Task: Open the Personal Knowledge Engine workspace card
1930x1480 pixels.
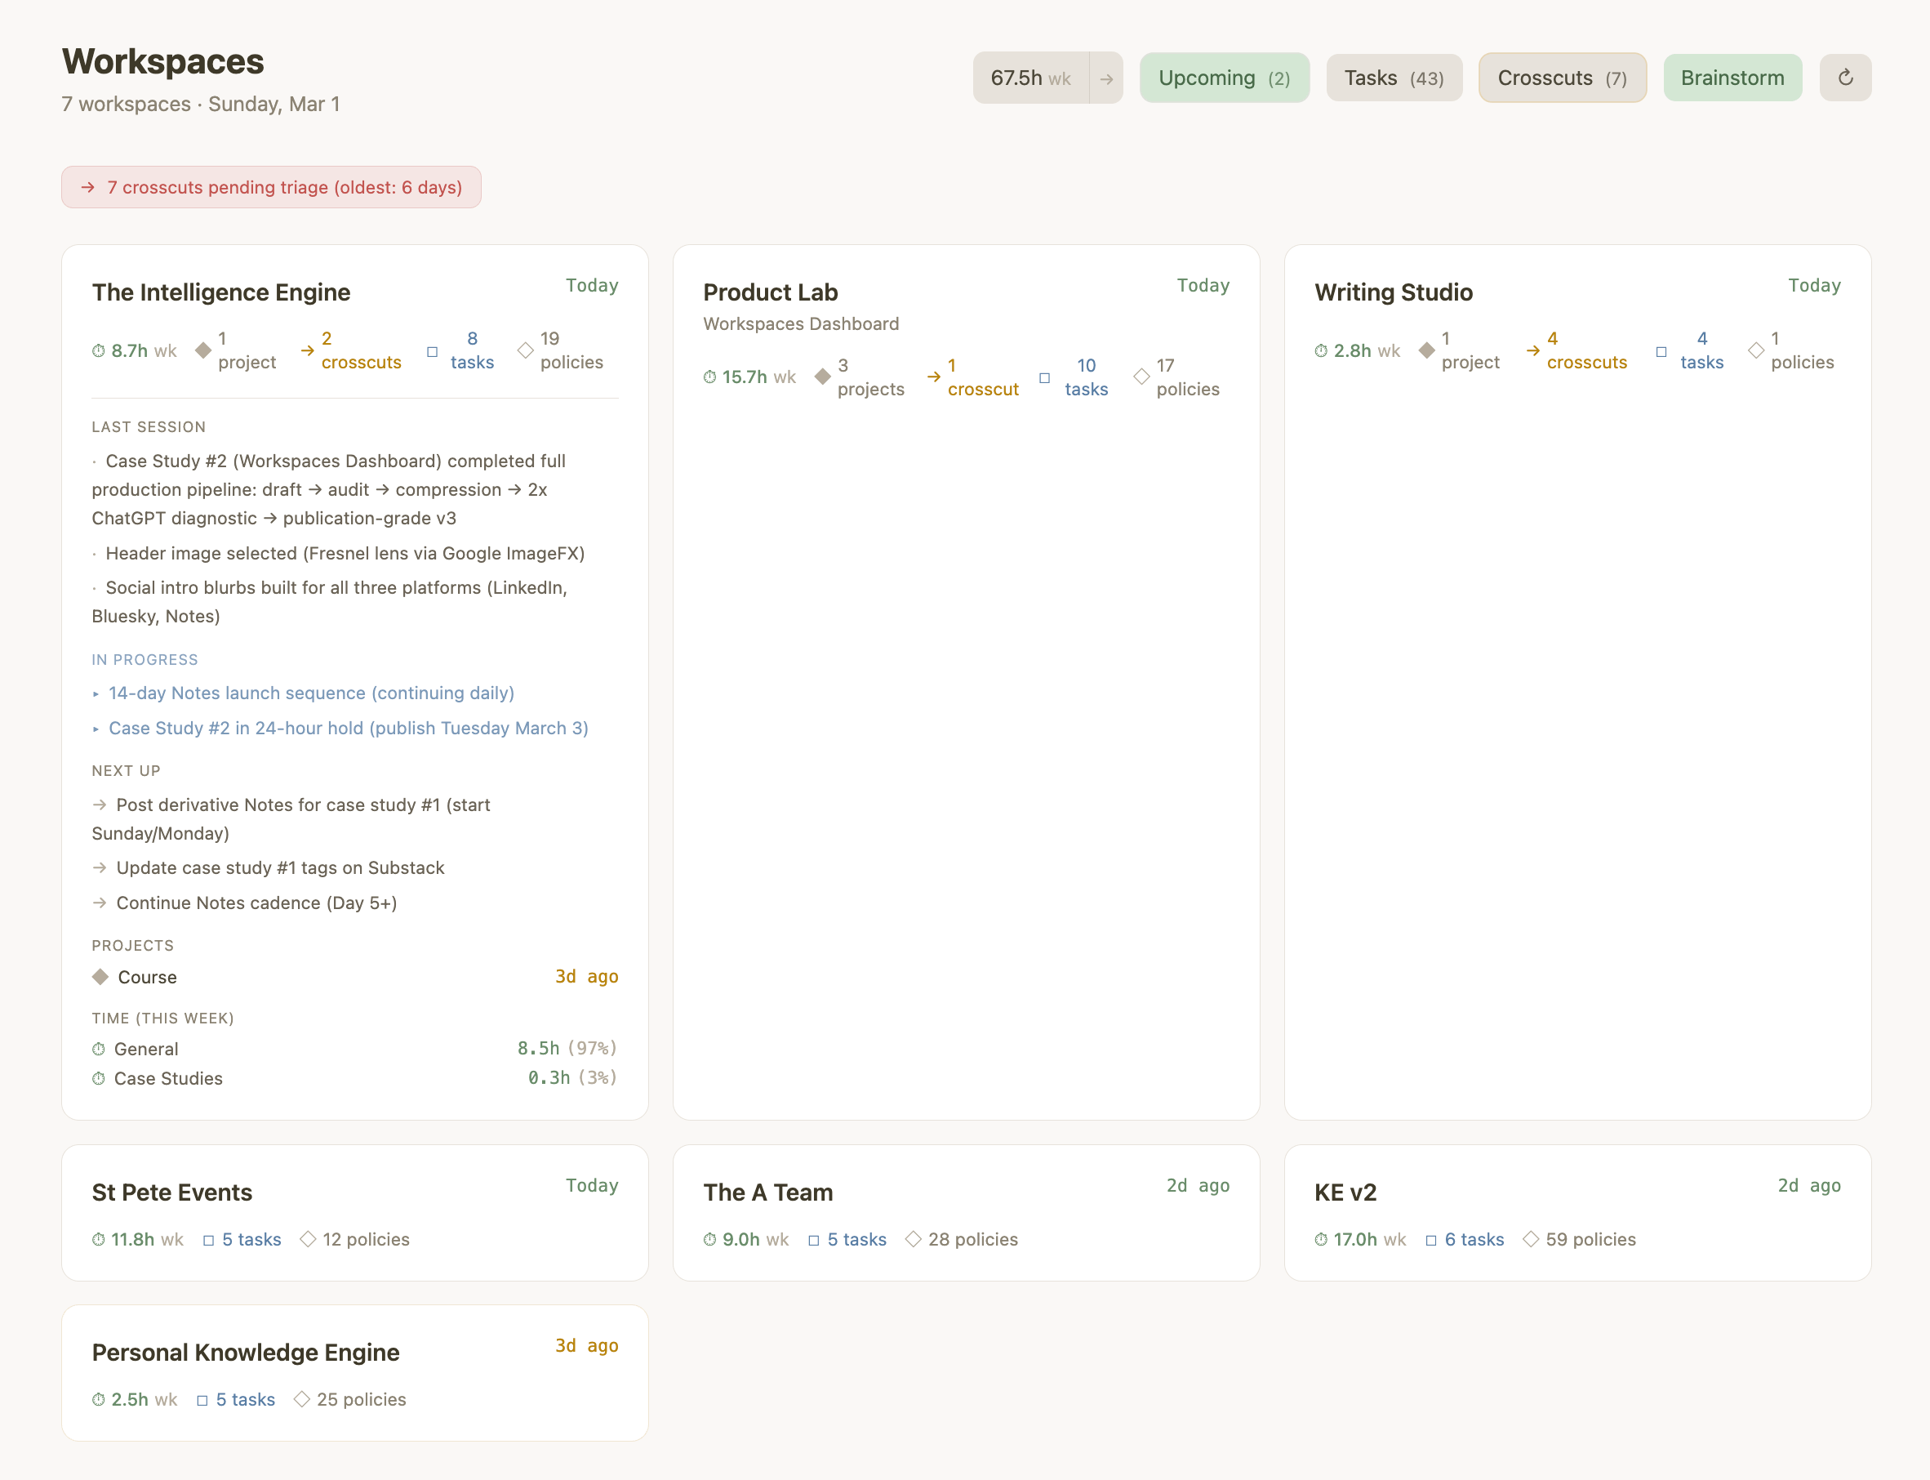Action: pyautogui.click(x=247, y=1353)
